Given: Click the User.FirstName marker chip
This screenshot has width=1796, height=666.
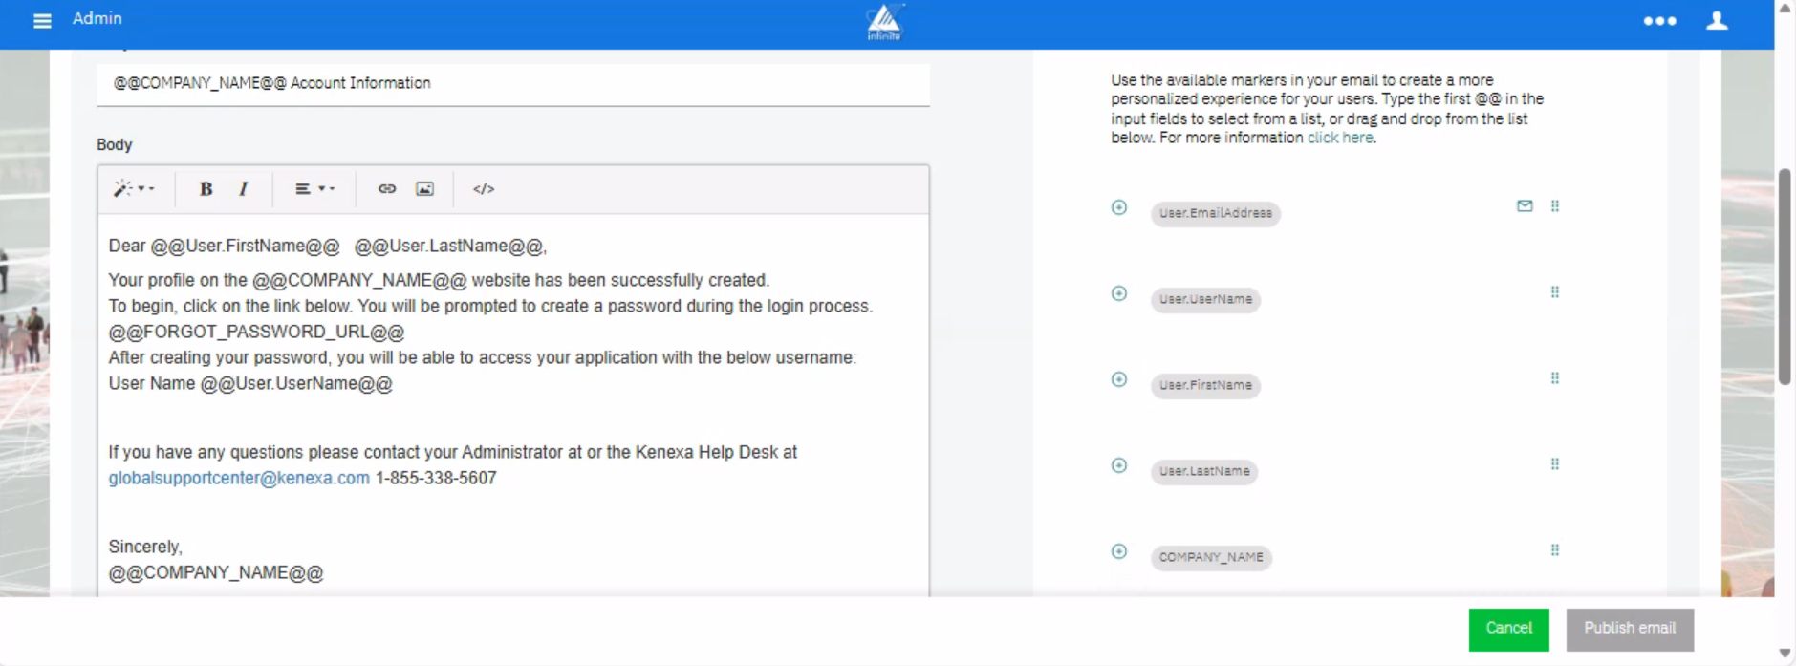Looking at the screenshot, I should click(1205, 385).
